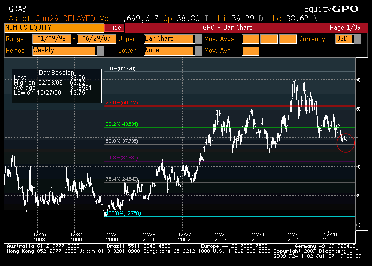The height and width of the screenshot is (266, 372).
Task: Click the cyan 100.0% Fibonacci level label
Action: coord(123,214)
